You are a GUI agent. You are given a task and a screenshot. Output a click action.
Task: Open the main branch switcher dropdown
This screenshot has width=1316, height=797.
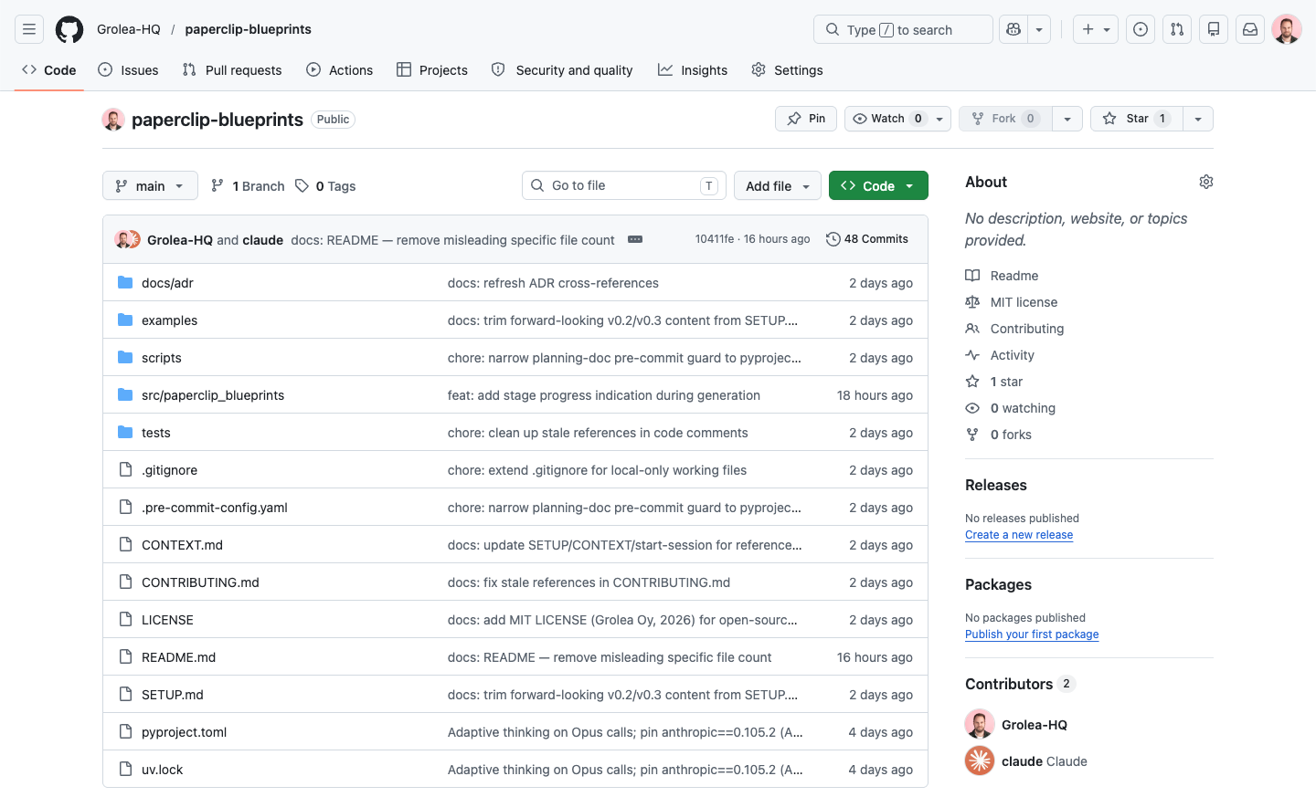(150, 185)
